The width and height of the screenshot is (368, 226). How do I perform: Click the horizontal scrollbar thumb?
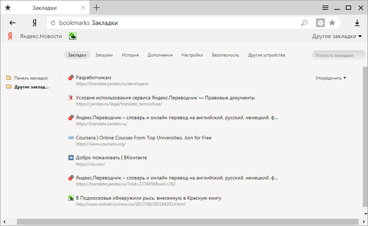point(188,222)
